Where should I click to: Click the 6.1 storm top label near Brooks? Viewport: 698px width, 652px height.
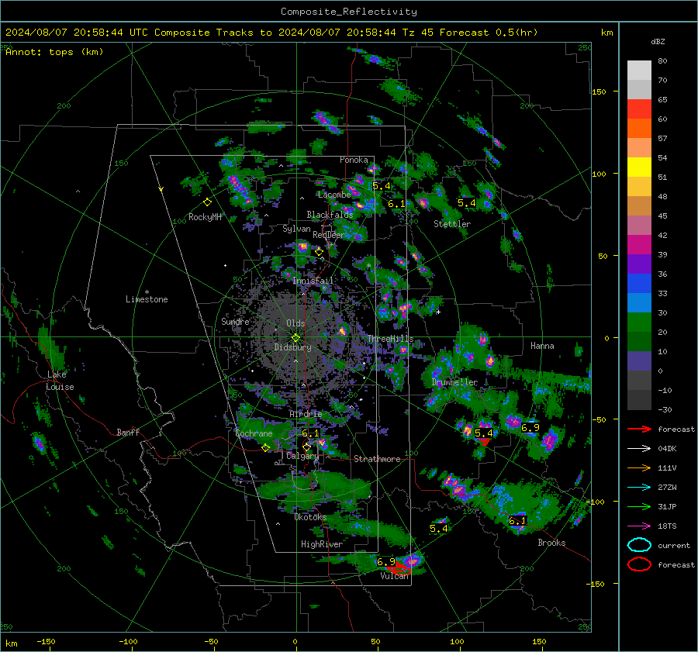(517, 520)
